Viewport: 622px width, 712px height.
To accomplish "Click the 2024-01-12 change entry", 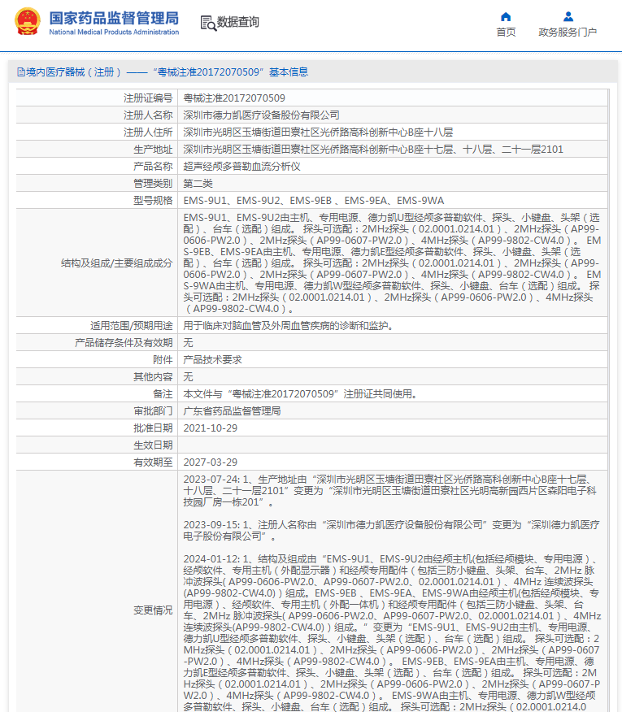I will [x=392, y=633].
